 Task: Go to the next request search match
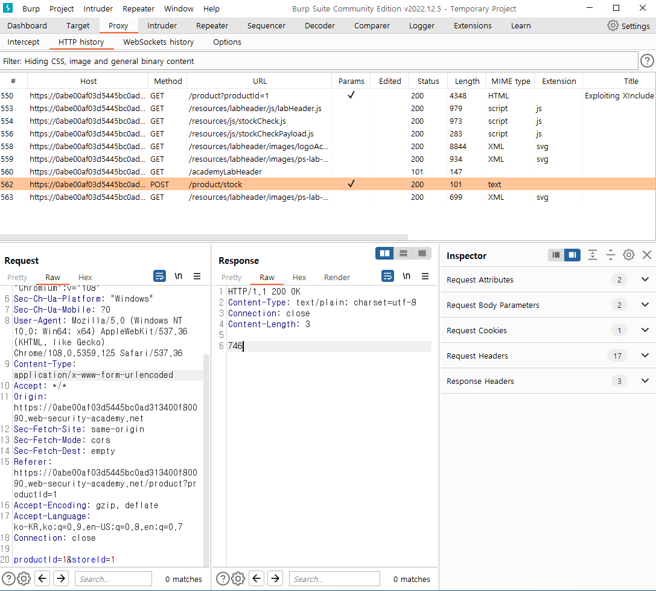(x=61, y=578)
